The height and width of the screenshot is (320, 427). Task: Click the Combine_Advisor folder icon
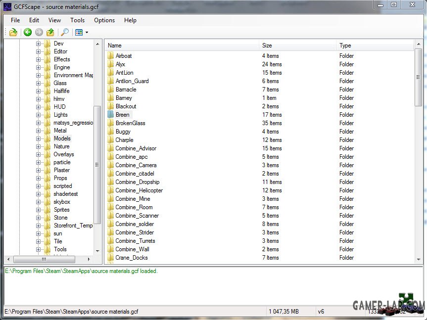click(110, 148)
